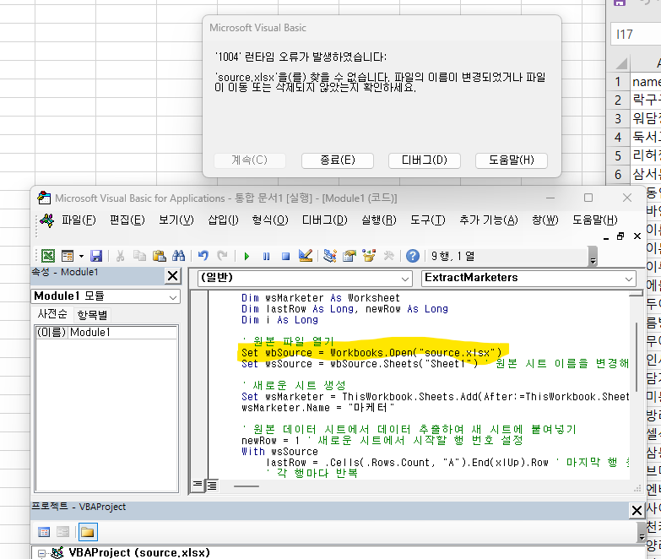Open Find with the binoculars icon
This screenshot has width=661, height=559.
[178, 256]
